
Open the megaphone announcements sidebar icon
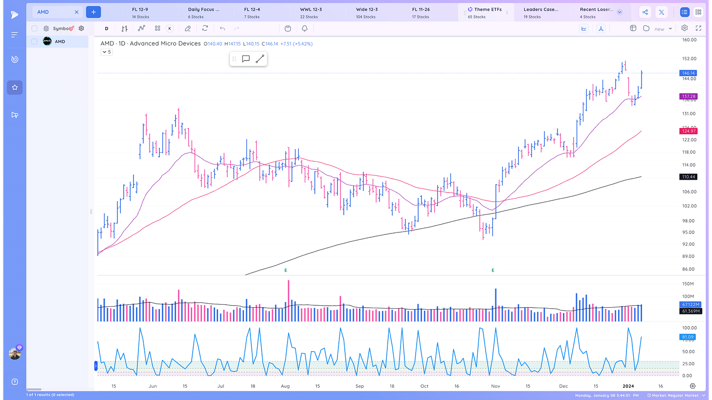(14, 115)
